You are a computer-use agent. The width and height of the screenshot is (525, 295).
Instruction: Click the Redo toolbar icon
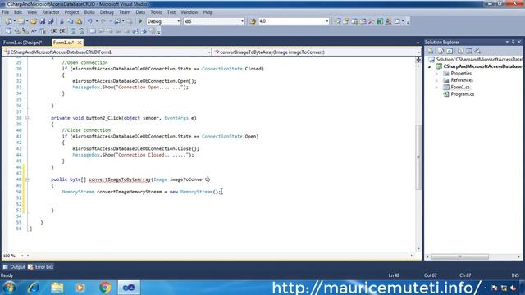coord(103,21)
